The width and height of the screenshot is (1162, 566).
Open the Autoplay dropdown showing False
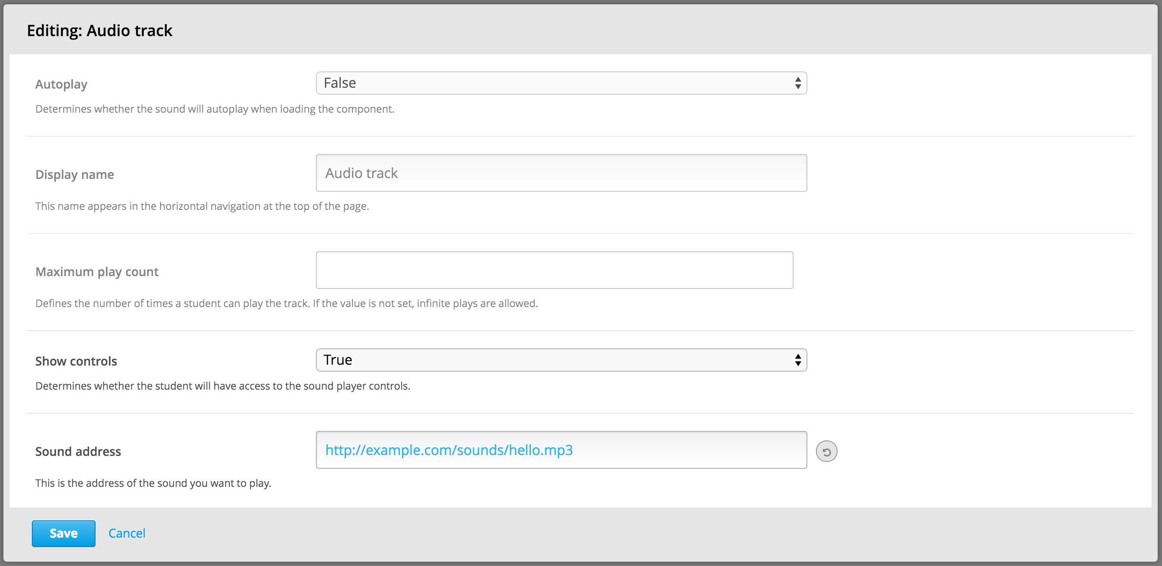(560, 83)
